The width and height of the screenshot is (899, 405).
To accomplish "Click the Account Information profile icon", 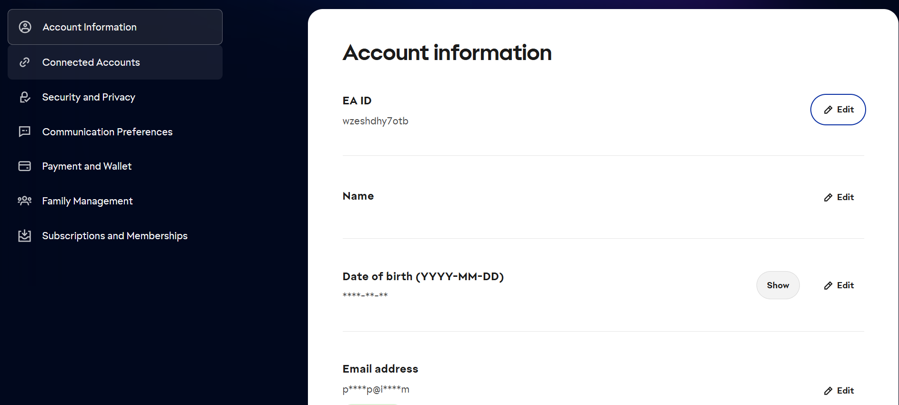I will click(25, 27).
